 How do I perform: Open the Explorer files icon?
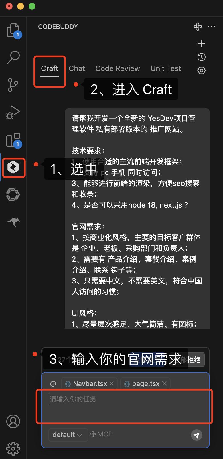pyautogui.click(x=13, y=31)
